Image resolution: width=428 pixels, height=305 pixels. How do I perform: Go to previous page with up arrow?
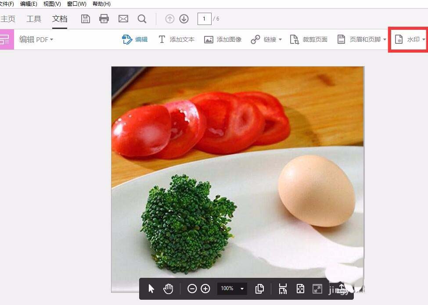pyautogui.click(x=170, y=19)
